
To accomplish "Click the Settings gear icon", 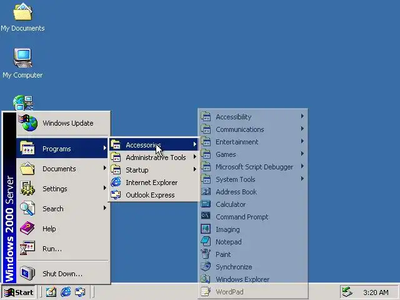I will pyautogui.click(x=27, y=189).
